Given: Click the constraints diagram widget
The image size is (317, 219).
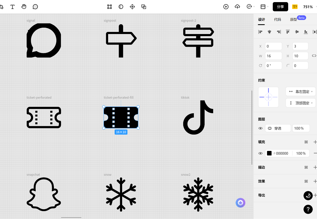Looking at the screenshot, I should coord(268,97).
